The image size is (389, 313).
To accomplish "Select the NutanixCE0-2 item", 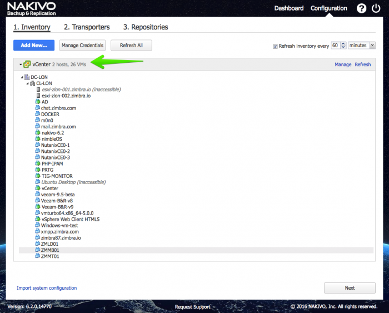I will pos(56,151).
